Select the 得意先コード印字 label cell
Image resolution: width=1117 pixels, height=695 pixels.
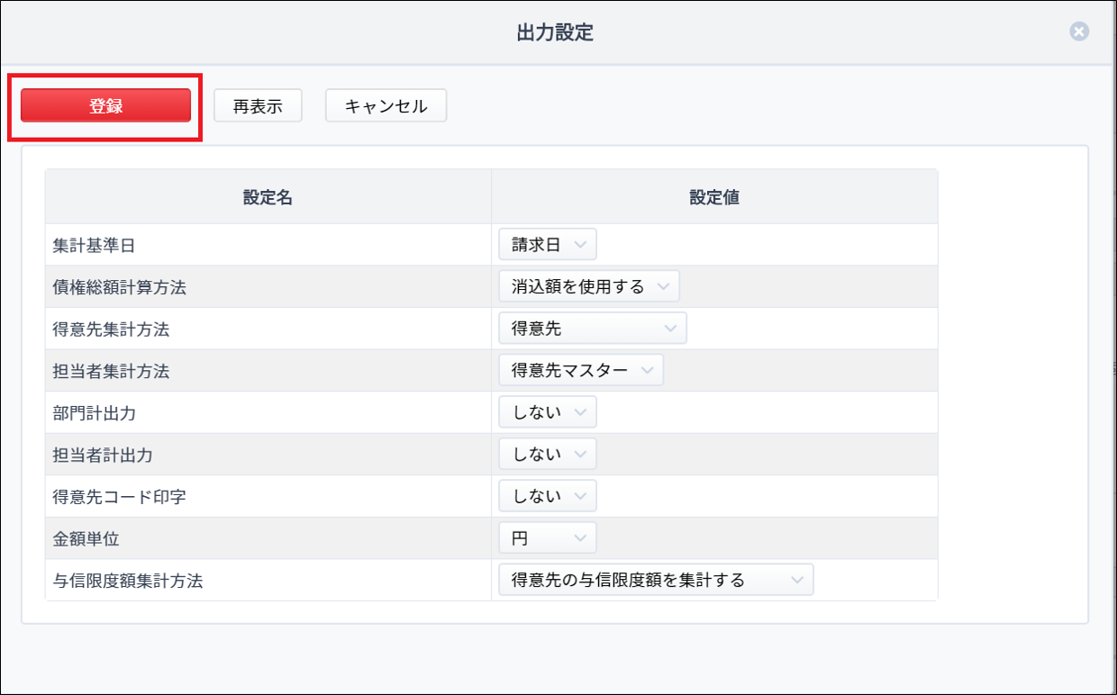click(268, 496)
